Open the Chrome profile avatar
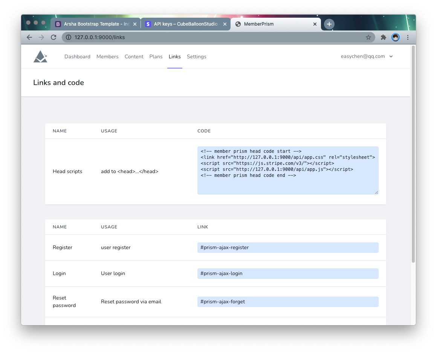 396,37
